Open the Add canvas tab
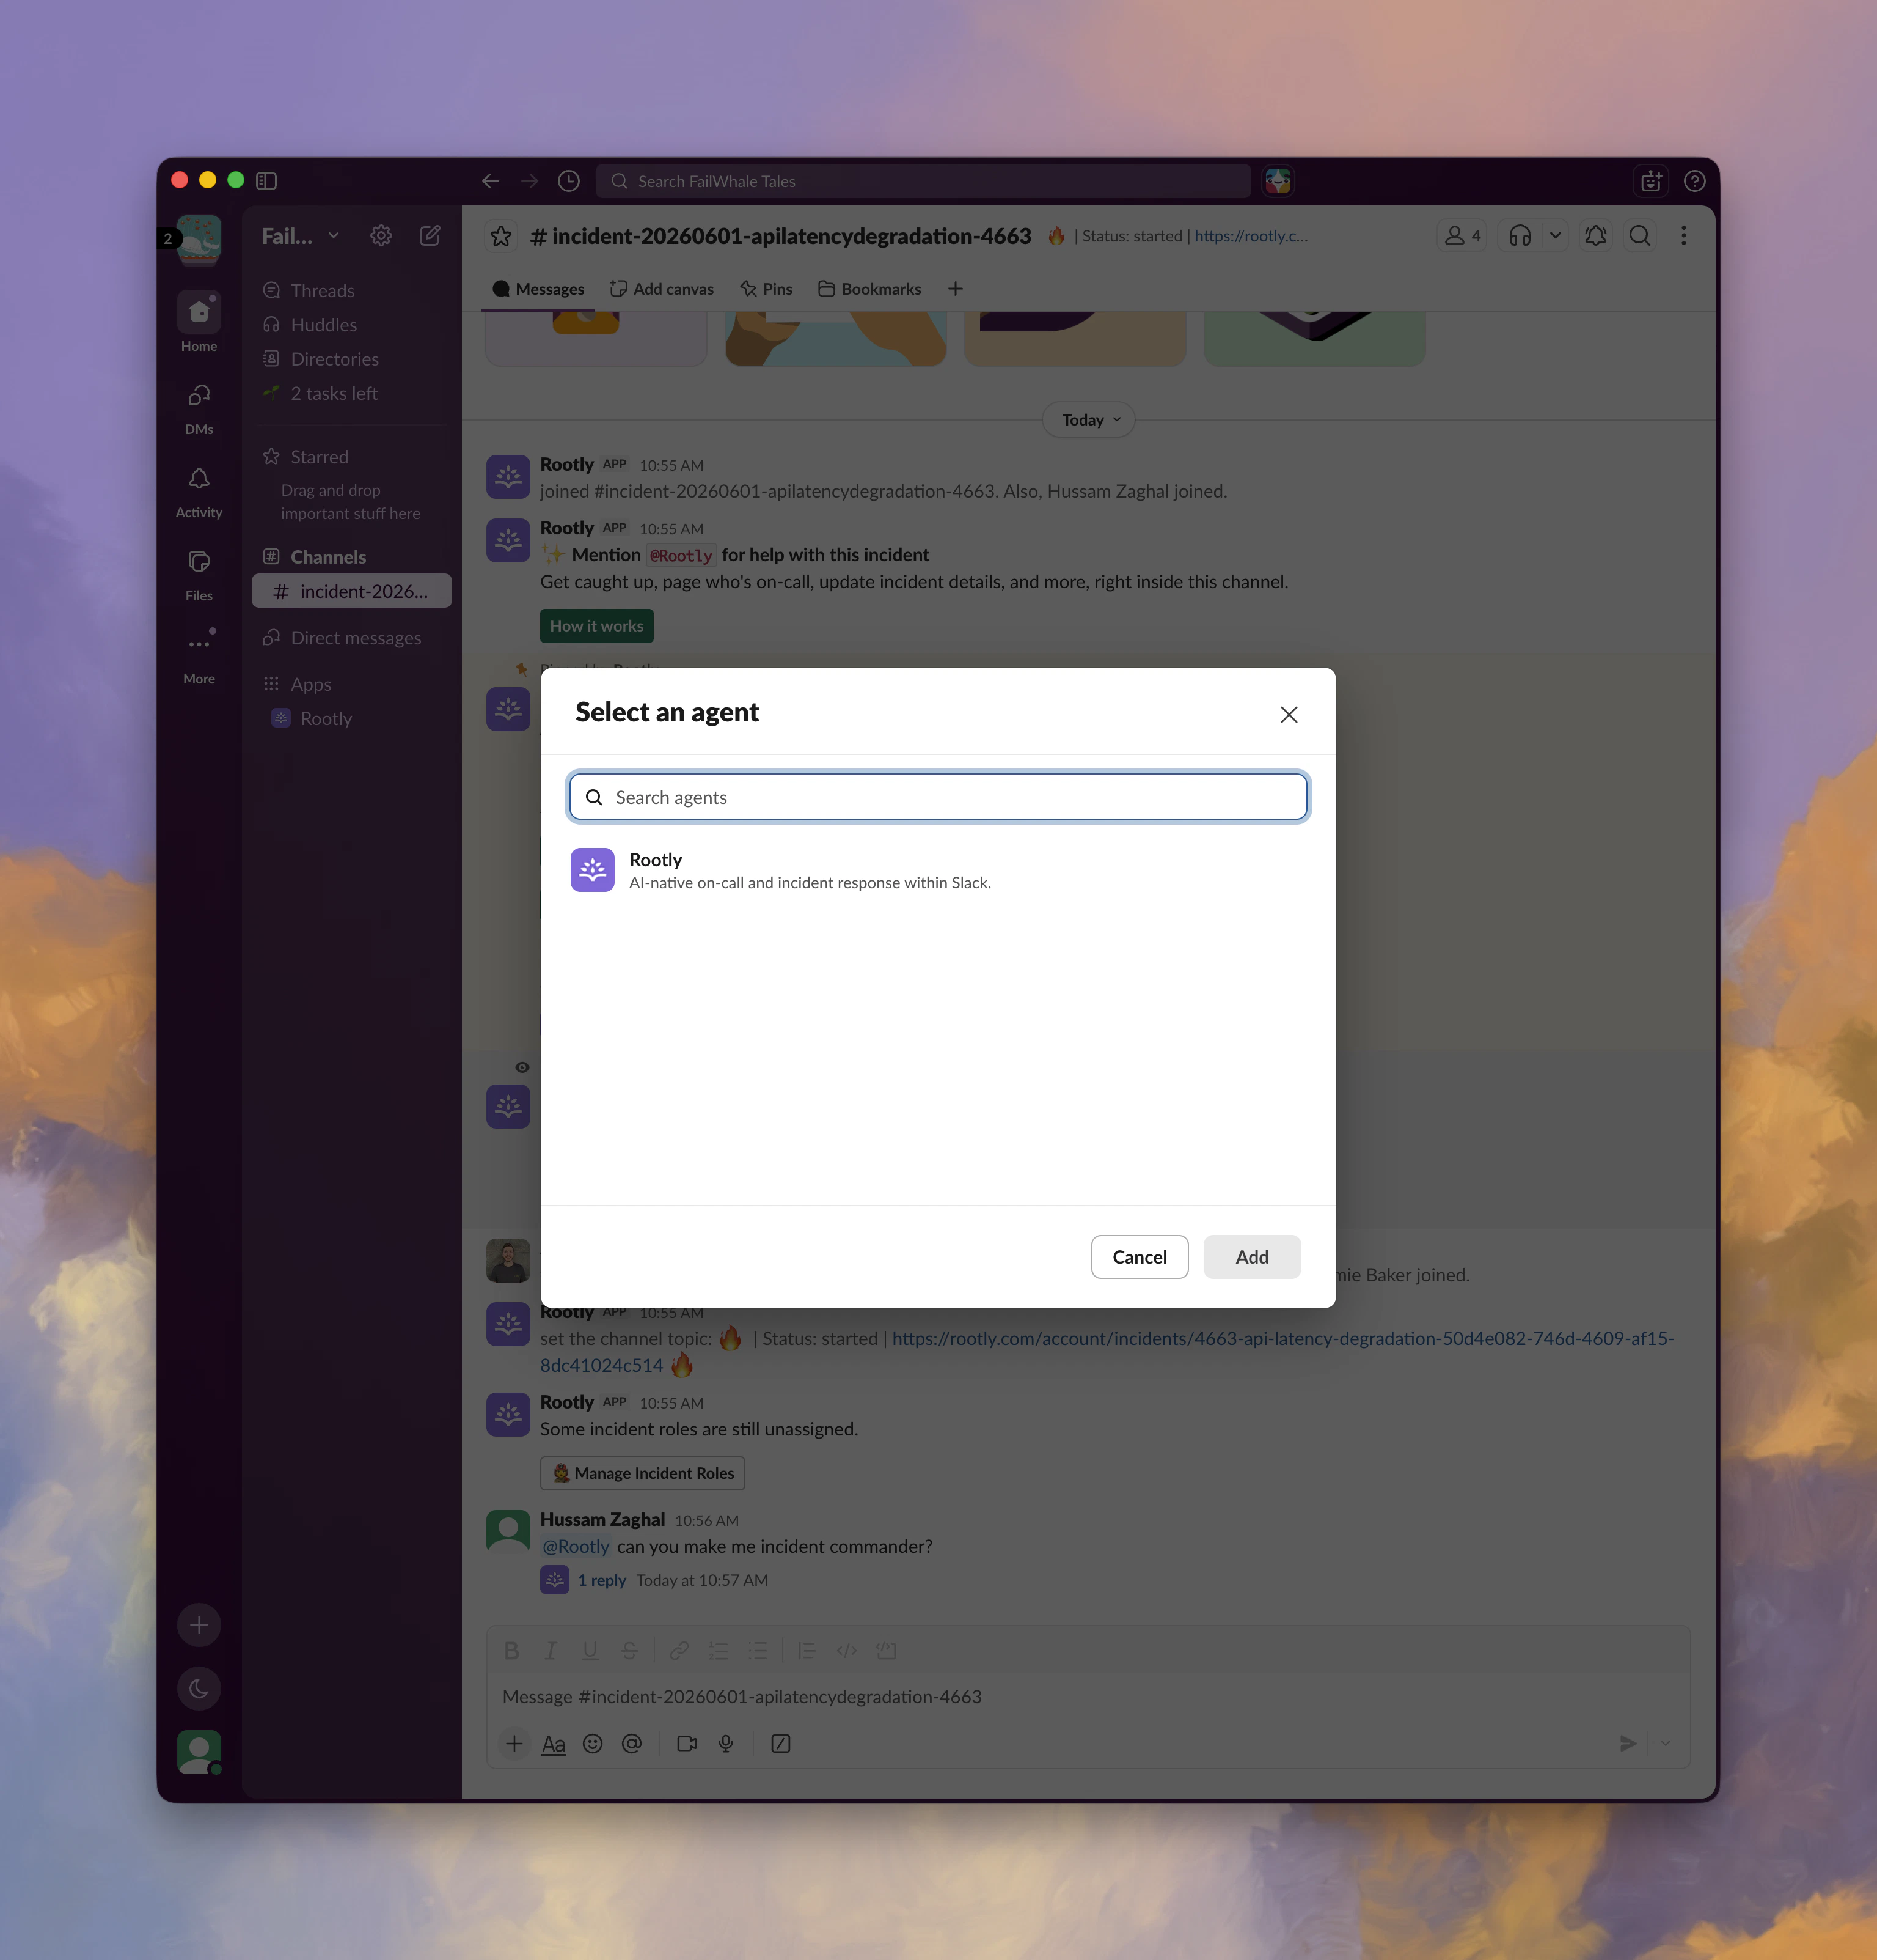Screen dimensions: 1877x1960 (662, 289)
